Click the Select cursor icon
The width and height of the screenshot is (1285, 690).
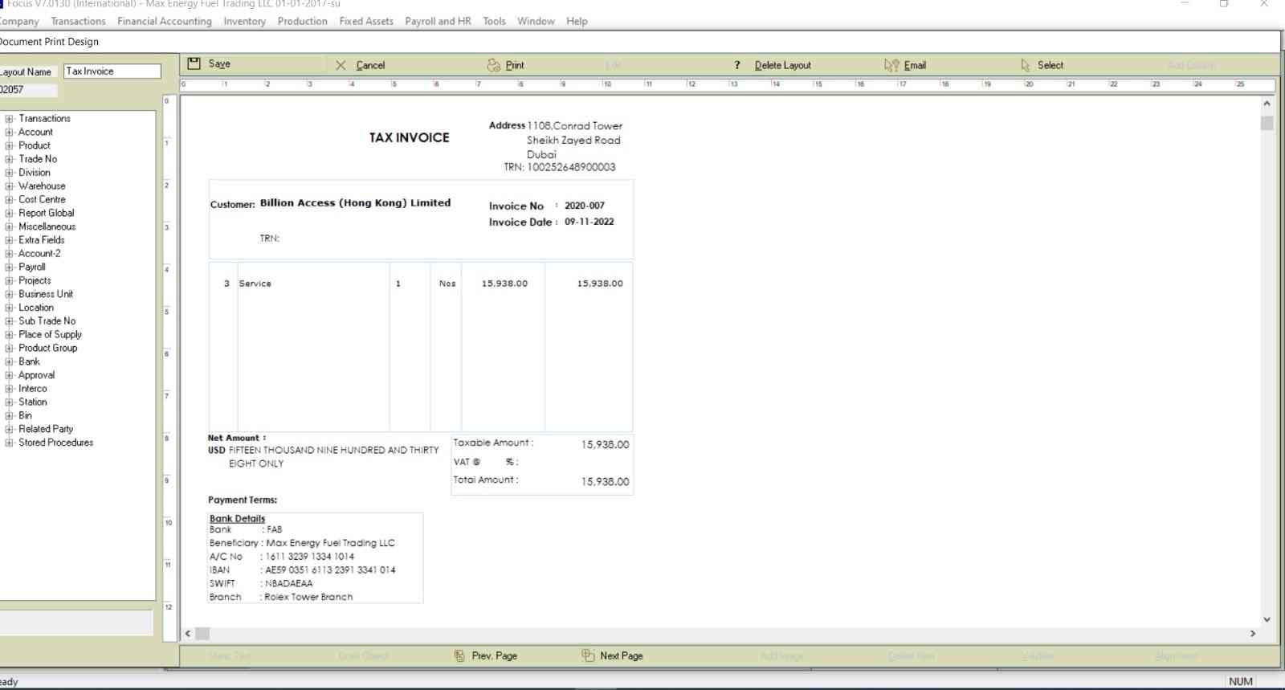click(1026, 65)
